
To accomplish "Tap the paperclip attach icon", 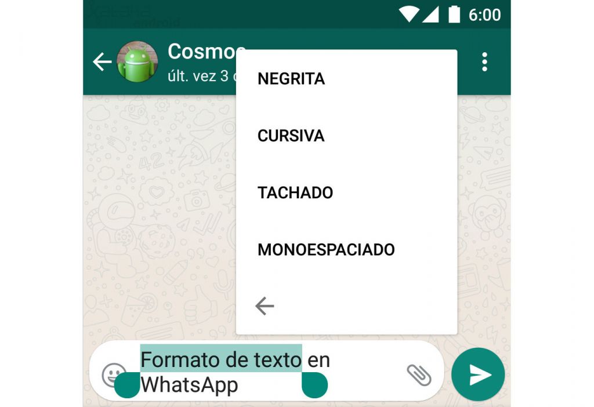I will pyautogui.click(x=419, y=375).
